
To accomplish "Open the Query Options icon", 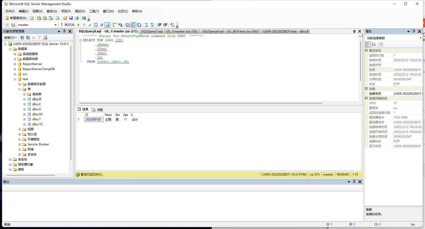I will click(102, 25).
